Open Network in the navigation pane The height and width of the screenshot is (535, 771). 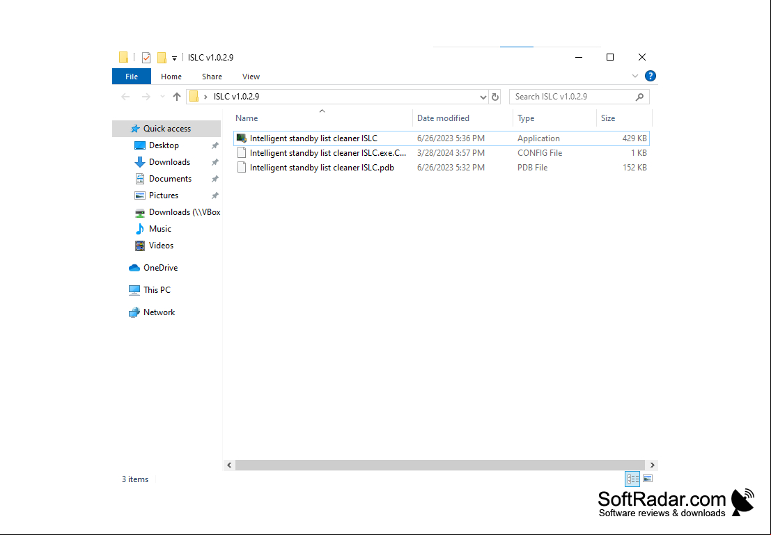tap(159, 312)
